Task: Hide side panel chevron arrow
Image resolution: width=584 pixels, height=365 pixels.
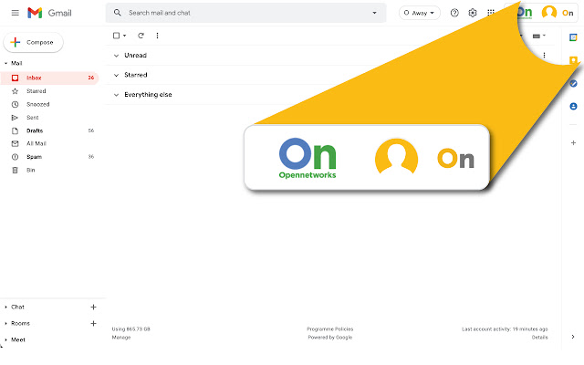Action: tap(573, 337)
